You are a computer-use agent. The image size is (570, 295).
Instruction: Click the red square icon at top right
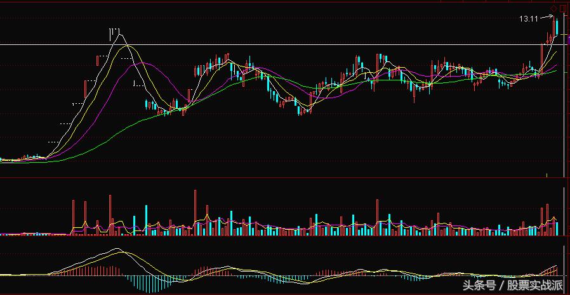tap(562, 8)
